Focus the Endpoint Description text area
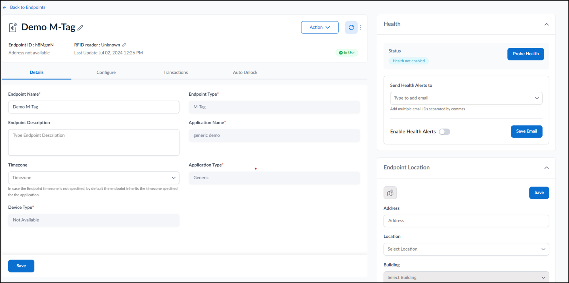Screen dimensions: 569x283 [x=94, y=142]
